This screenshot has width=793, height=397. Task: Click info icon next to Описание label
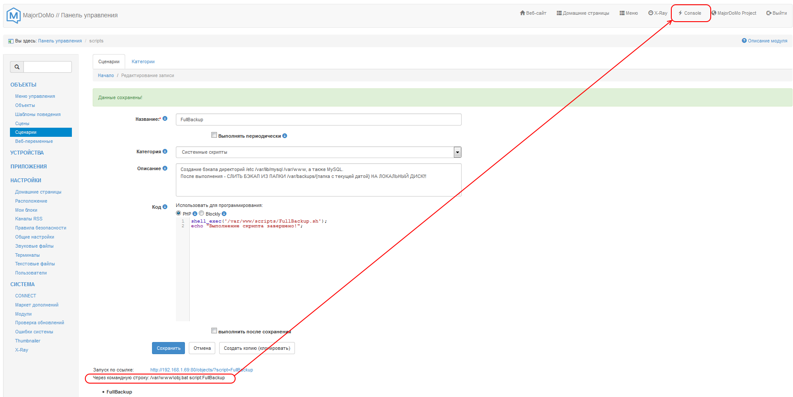click(165, 168)
